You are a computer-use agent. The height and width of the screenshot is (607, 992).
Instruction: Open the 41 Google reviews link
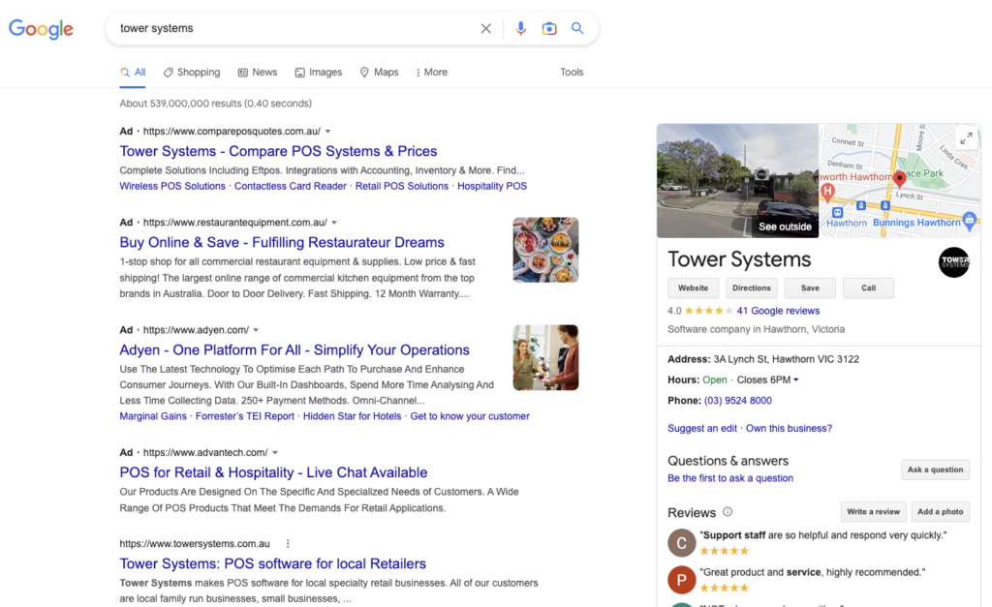pyautogui.click(x=778, y=311)
